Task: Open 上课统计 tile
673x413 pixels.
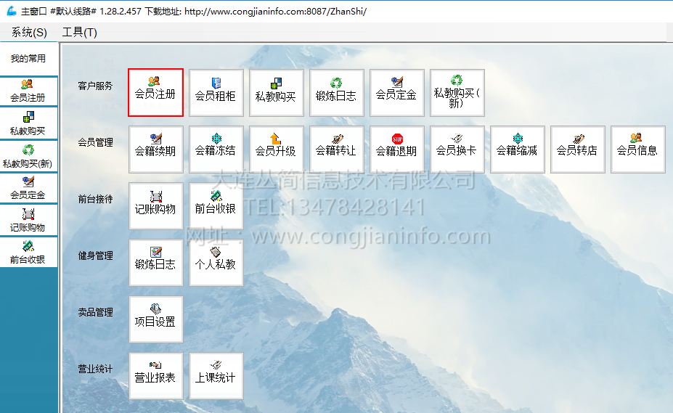Action: [x=216, y=376]
